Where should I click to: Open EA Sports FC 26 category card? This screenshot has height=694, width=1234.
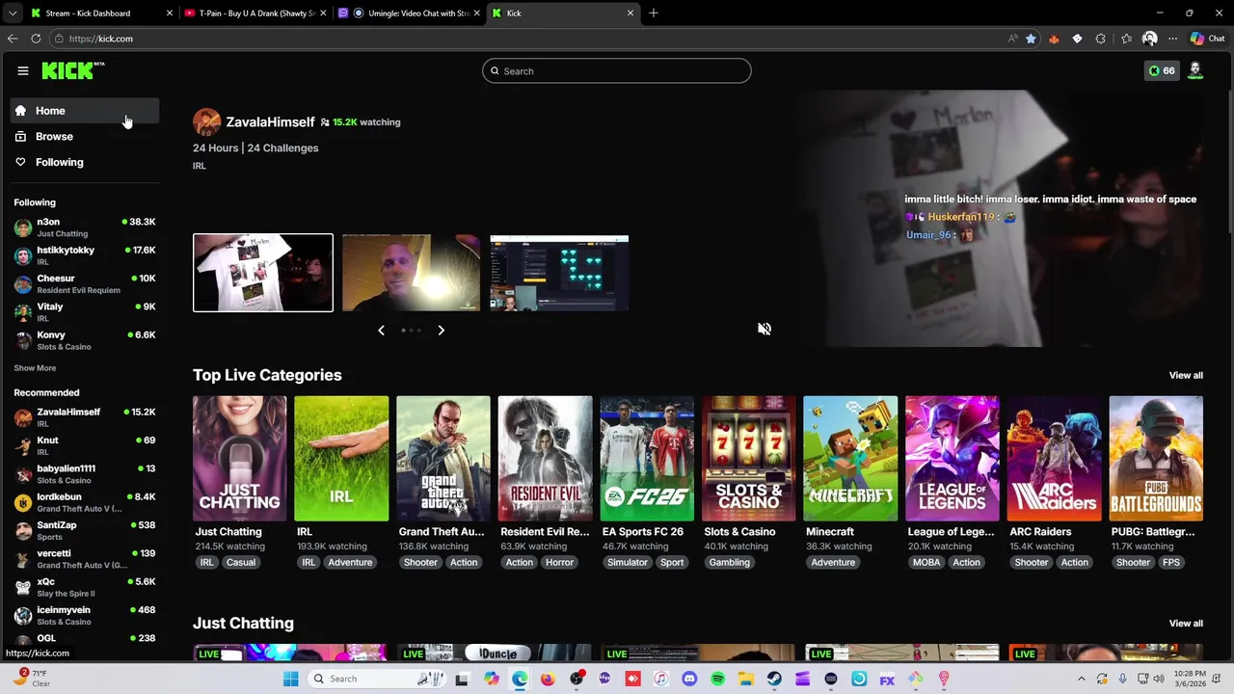647,459
